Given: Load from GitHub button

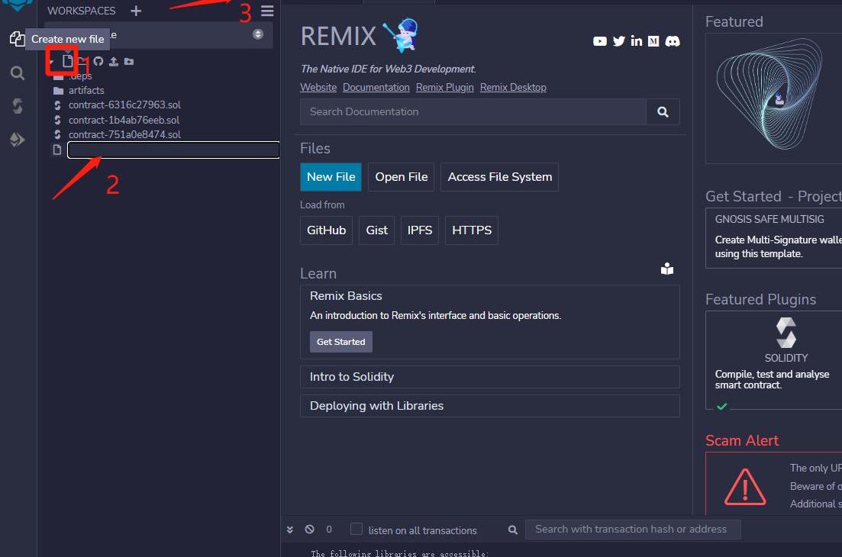Looking at the screenshot, I should tap(327, 230).
